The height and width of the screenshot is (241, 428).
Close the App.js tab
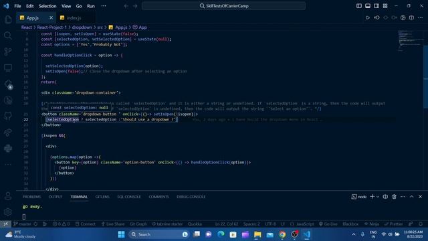click(x=51, y=18)
